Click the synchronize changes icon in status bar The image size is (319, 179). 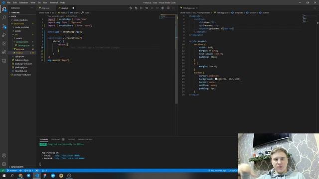(20, 171)
